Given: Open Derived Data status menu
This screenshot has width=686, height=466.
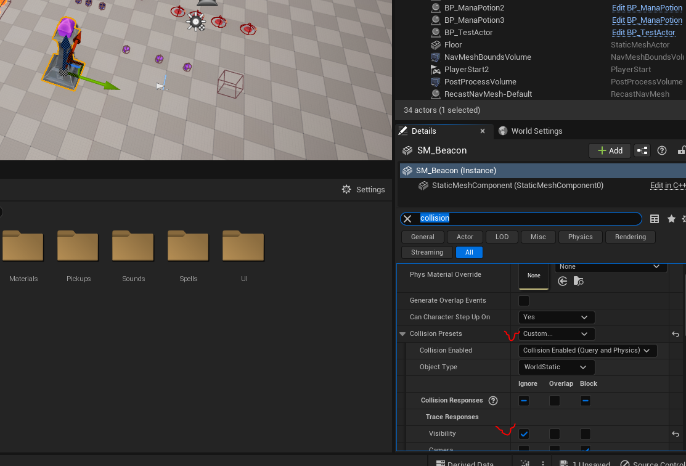Looking at the screenshot, I should (x=465, y=464).
